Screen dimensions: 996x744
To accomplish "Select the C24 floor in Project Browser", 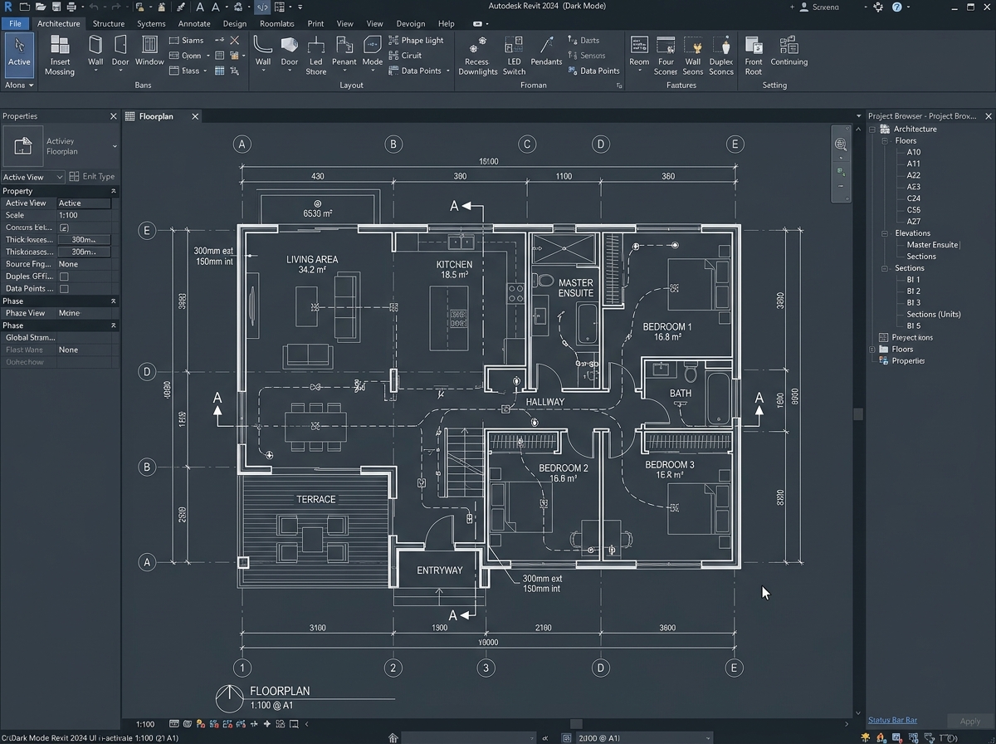I will tap(913, 199).
